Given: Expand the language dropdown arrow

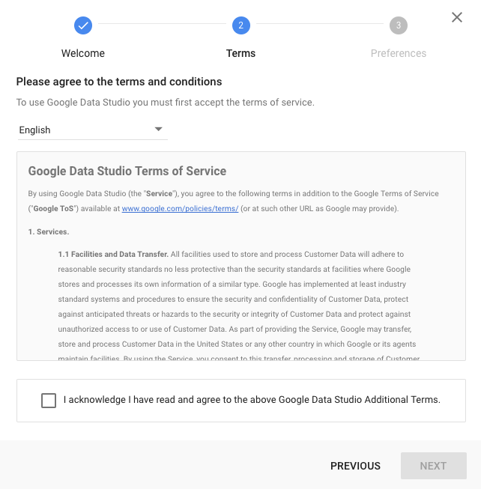Looking at the screenshot, I should pos(158,129).
